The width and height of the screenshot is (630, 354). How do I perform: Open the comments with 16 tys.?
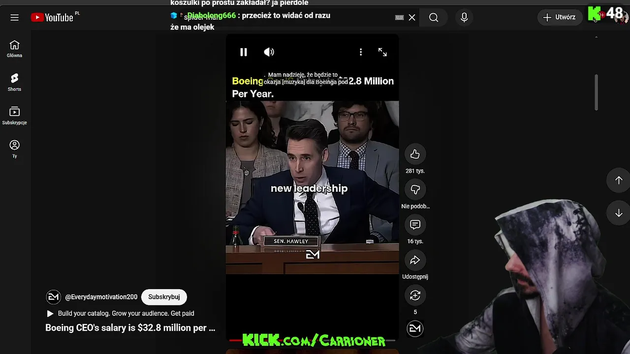(415, 225)
